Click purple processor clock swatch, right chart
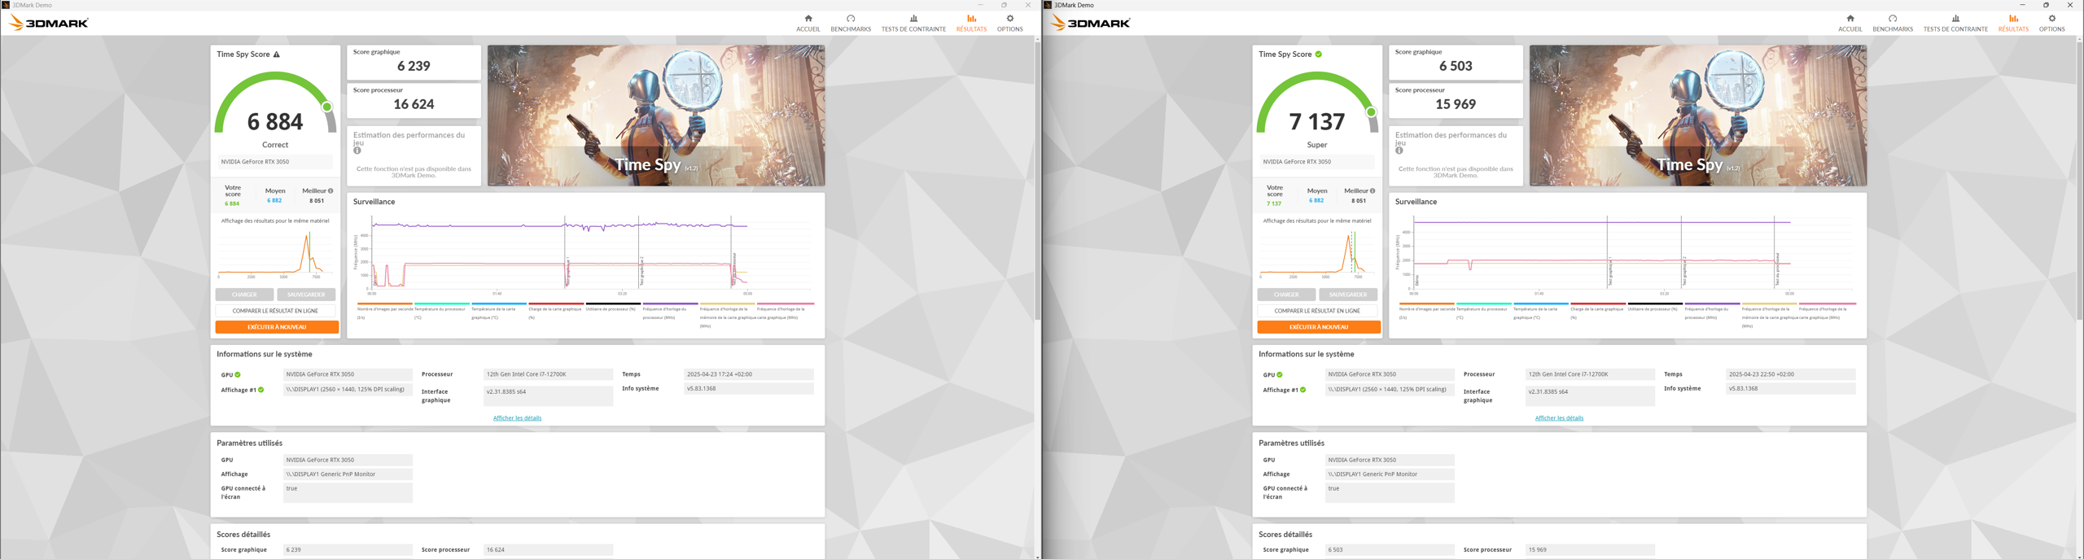The height and width of the screenshot is (559, 2084). tap(1712, 304)
